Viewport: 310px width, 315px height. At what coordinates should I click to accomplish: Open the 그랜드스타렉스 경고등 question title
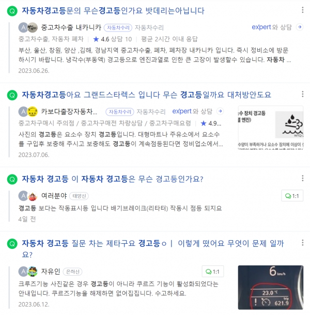pos(146,94)
